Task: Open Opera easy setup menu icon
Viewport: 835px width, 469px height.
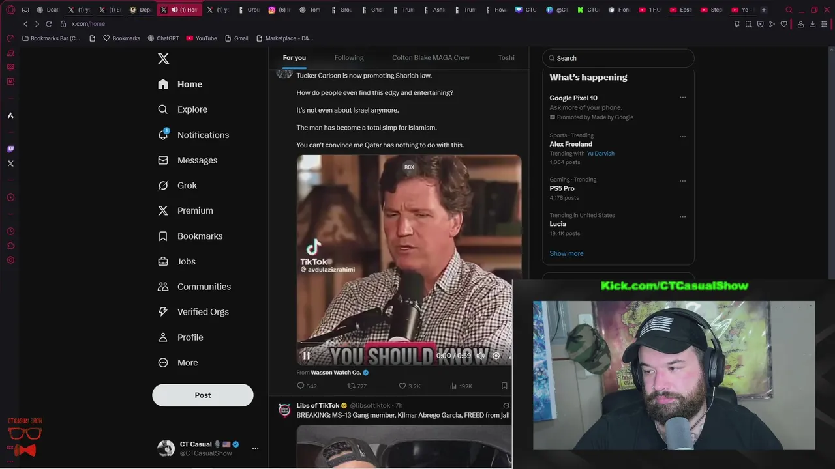Action: click(x=825, y=24)
